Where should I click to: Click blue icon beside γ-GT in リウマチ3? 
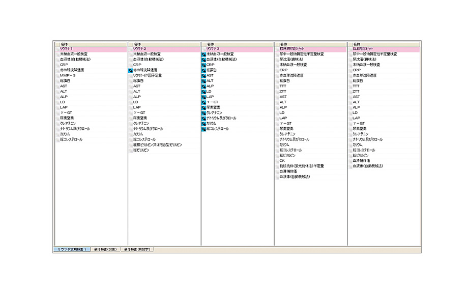tap(204, 102)
